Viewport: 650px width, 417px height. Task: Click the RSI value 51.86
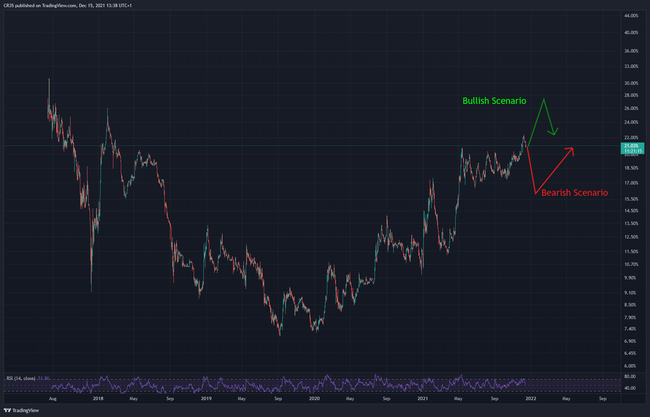tap(44, 378)
